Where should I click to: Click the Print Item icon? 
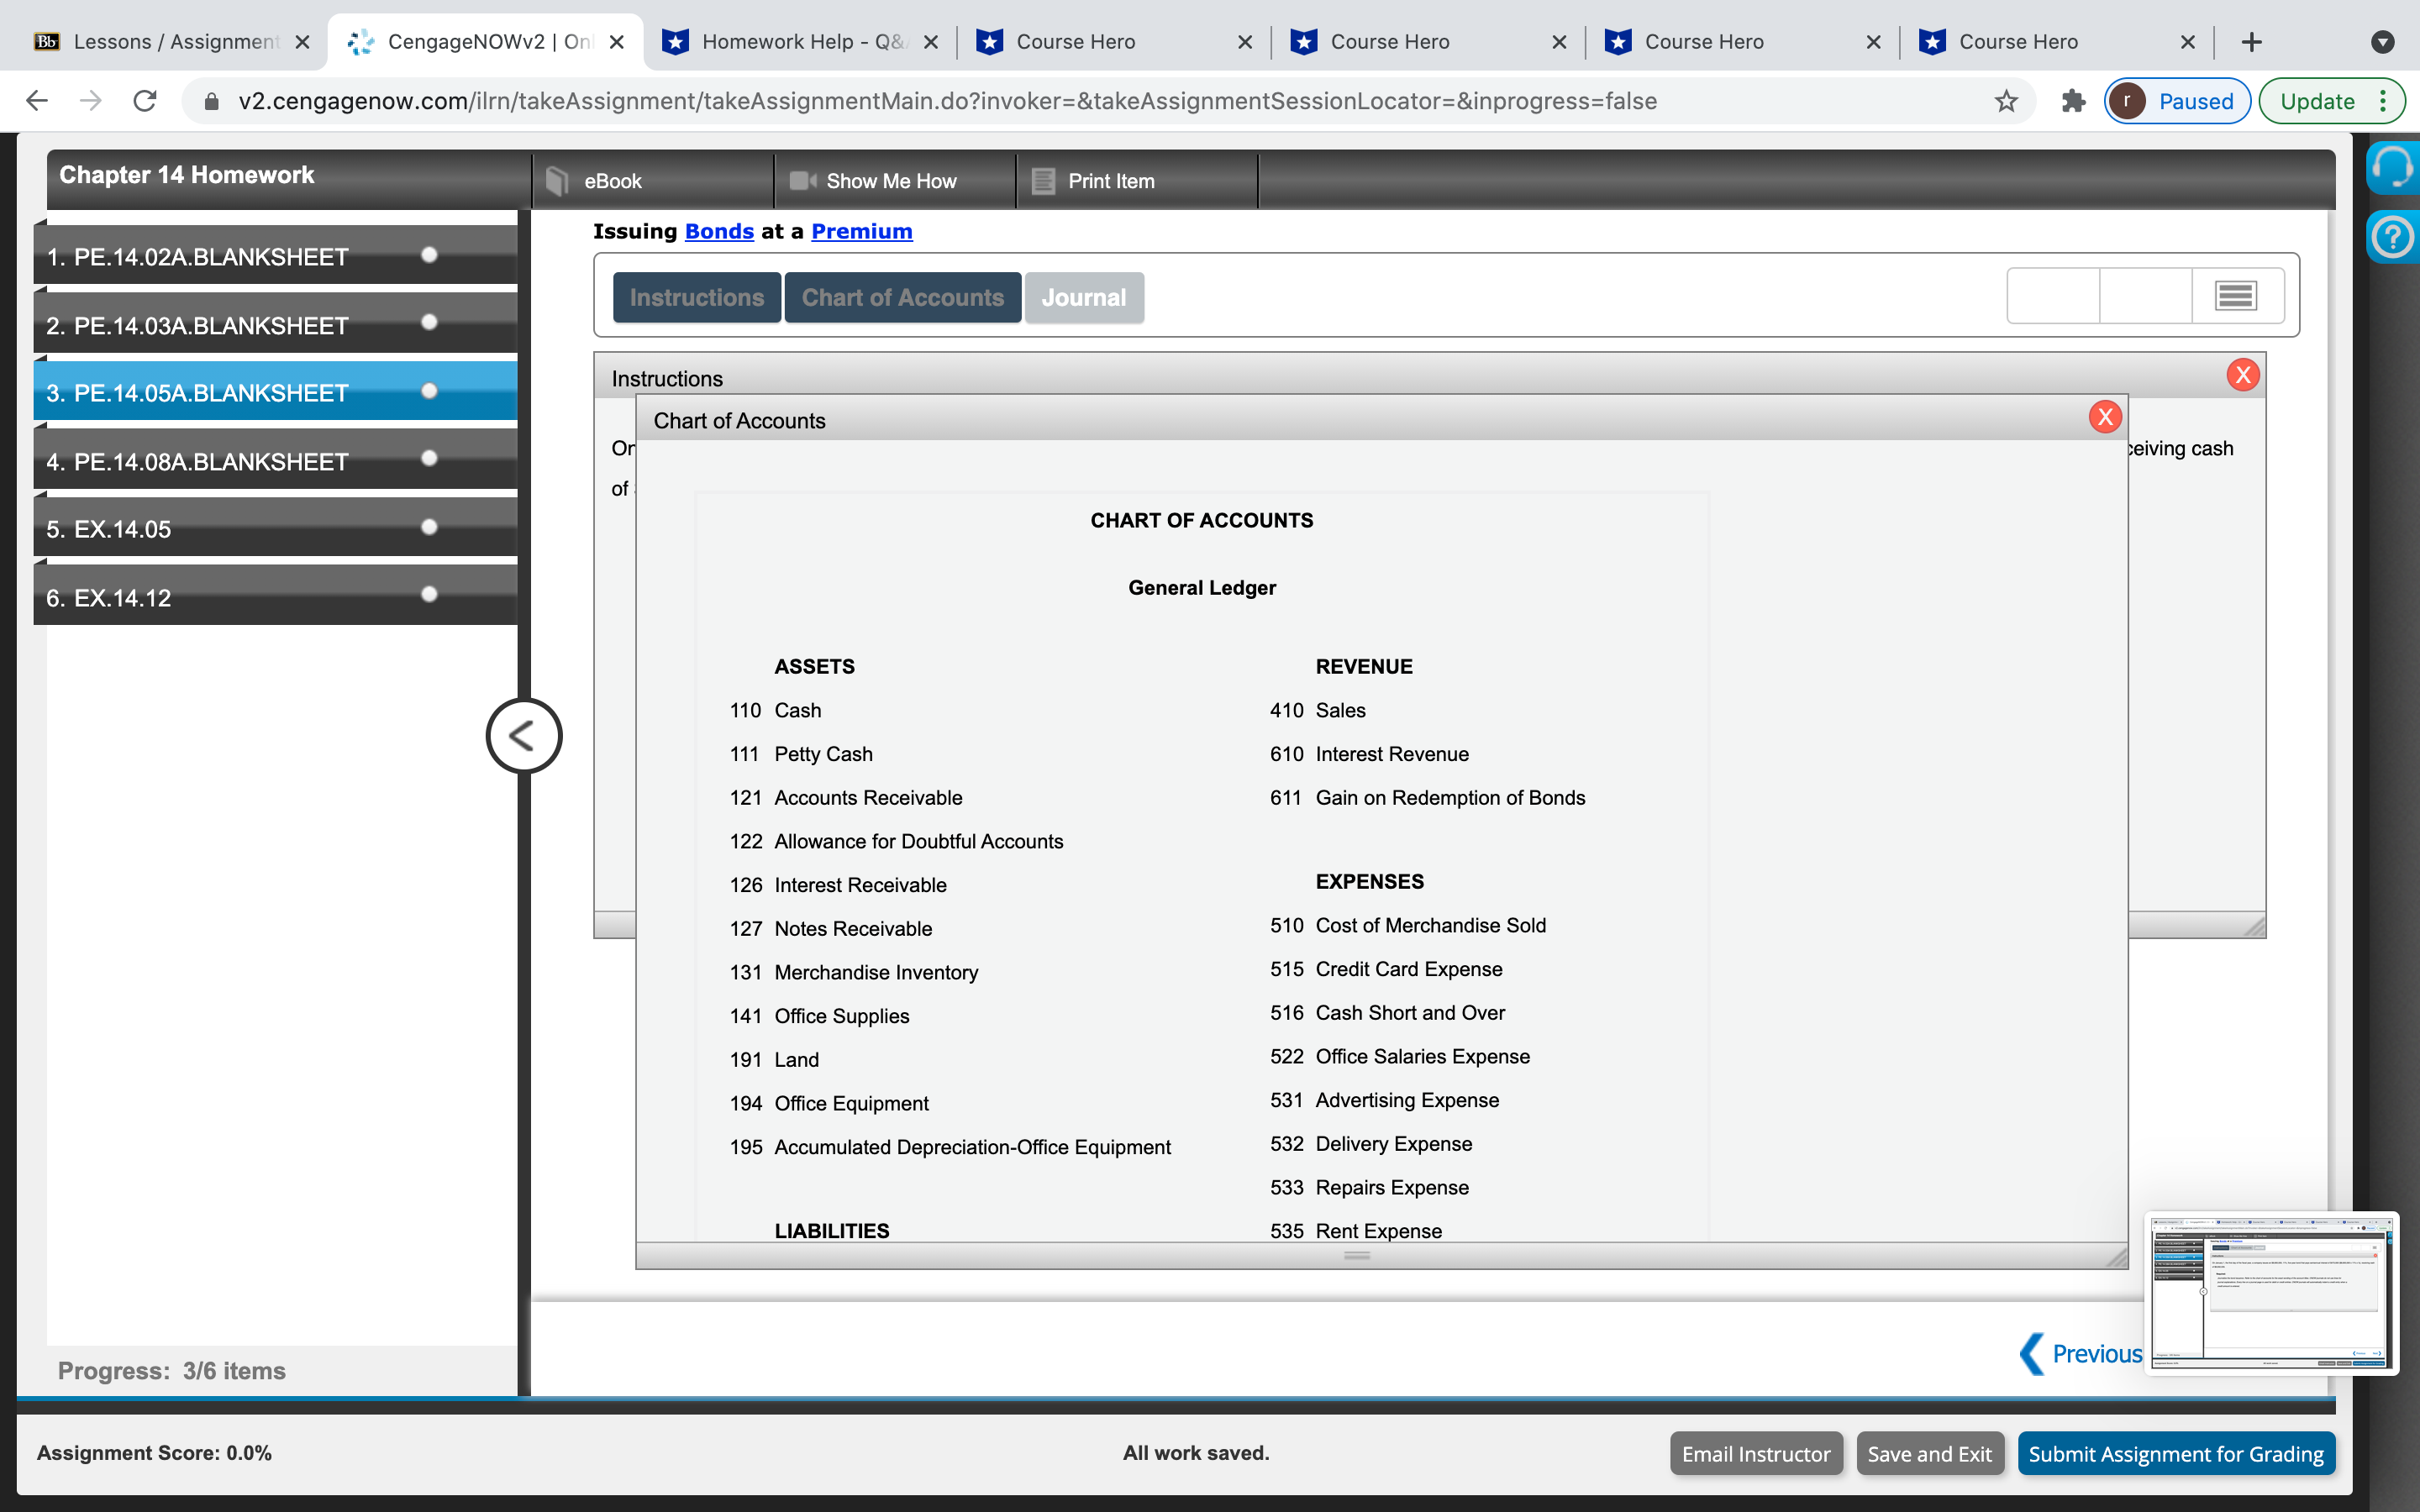click(x=1043, y=181)
